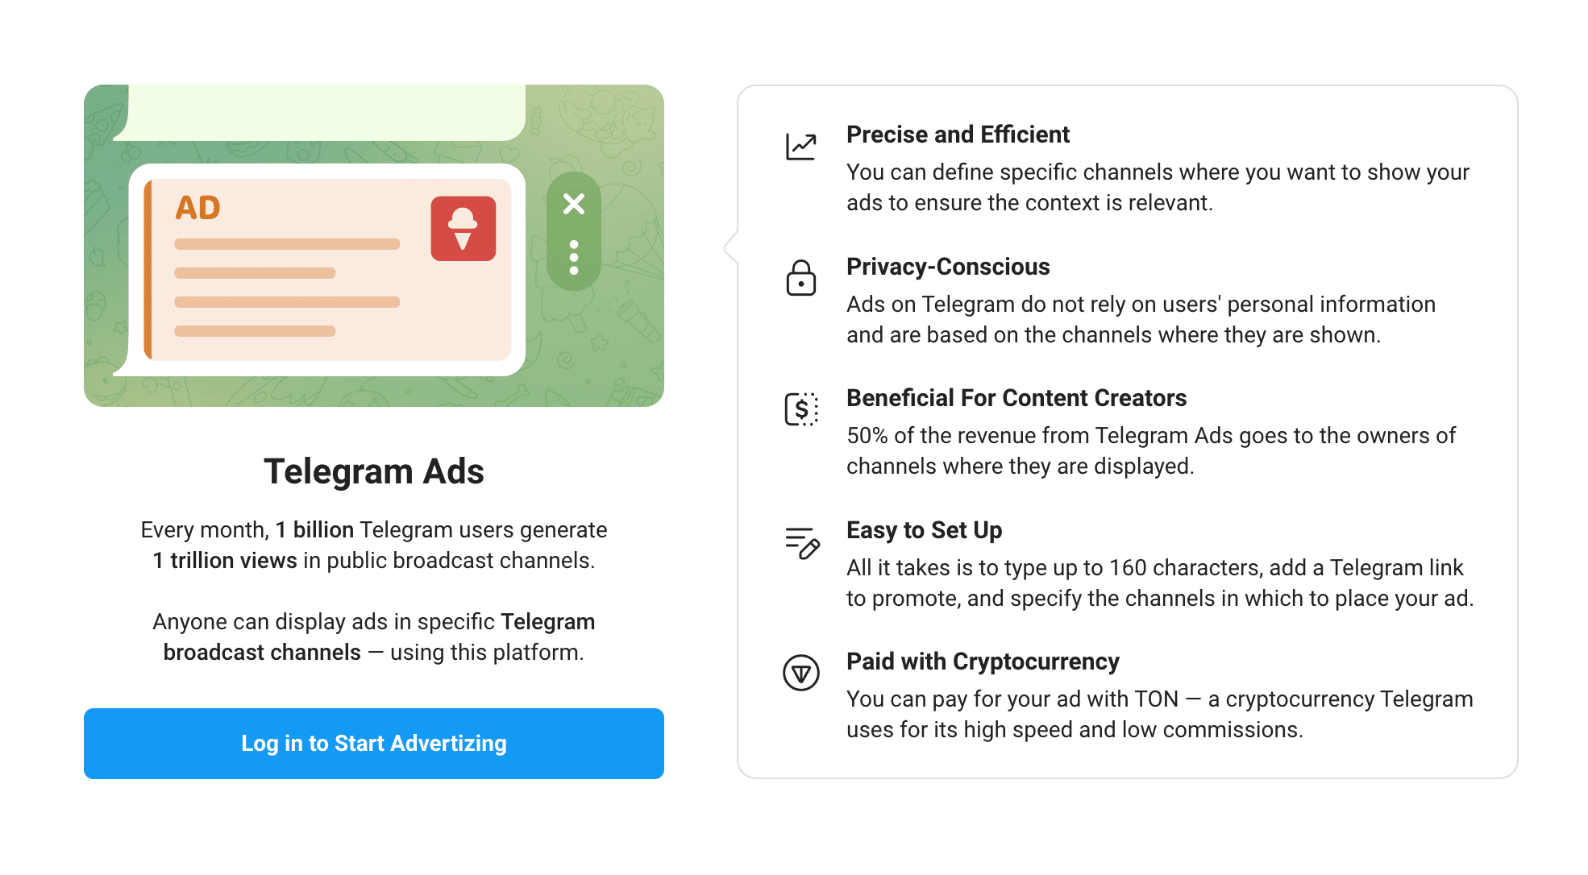Open the Telegram Ads title link
This screenshot has width=1588, height=875.
pyautogui.click(x=373, y=471)
